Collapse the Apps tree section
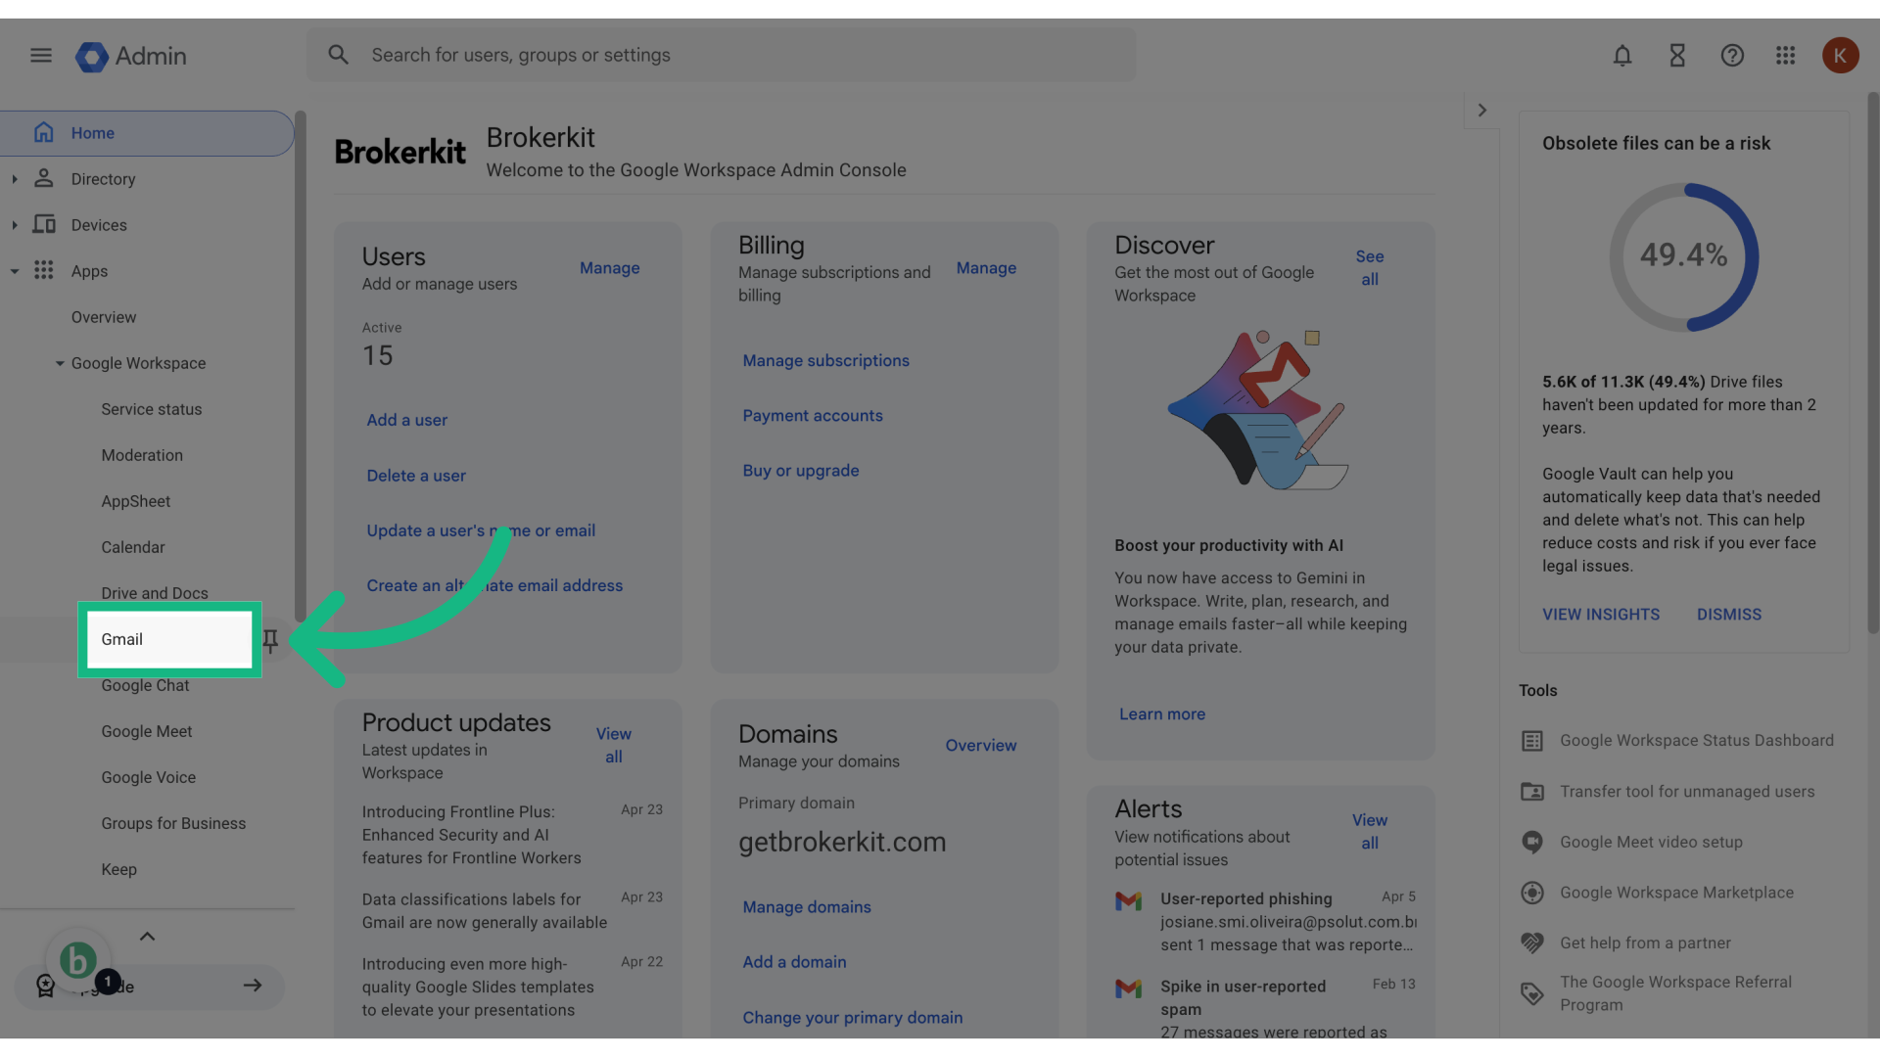The height and width of the screenshot is (1057, 1880). [x=15, y=271]
